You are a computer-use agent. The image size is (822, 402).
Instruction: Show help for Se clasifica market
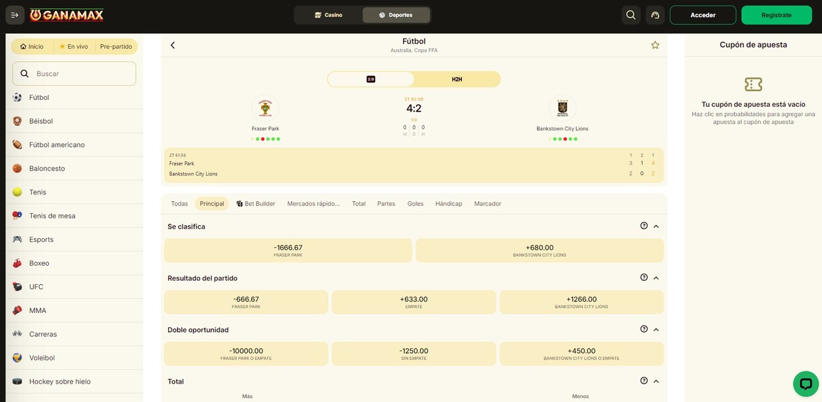(644, 226)
